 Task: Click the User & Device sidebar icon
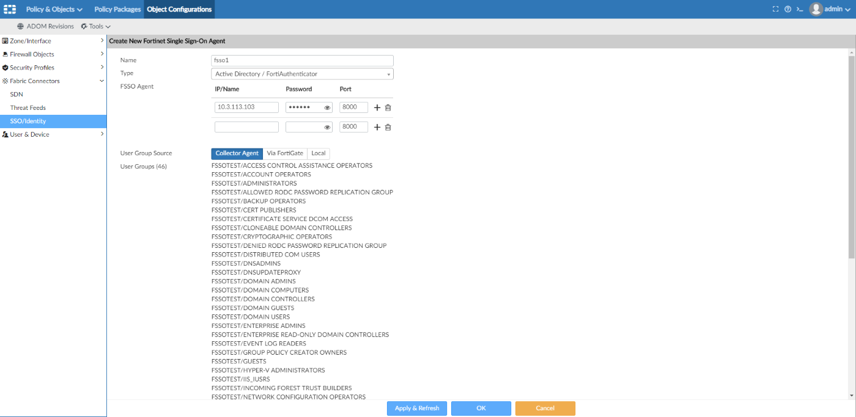click(6, 134)
